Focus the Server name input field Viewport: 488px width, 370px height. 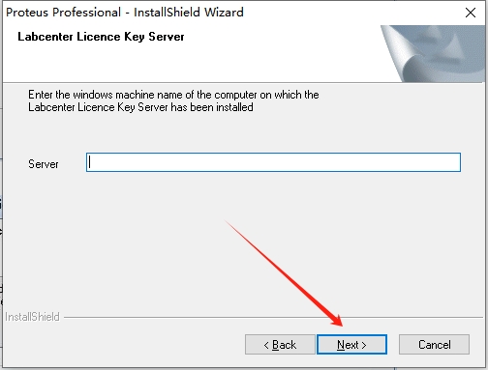click(273, 162)
